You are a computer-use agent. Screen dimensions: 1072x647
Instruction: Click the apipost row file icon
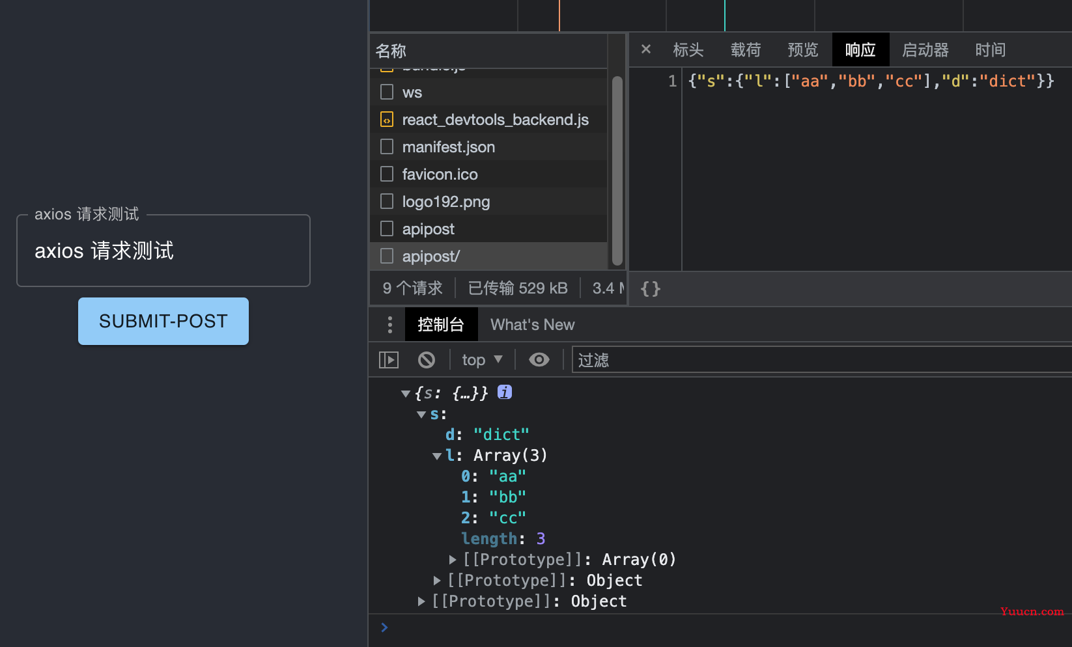coord(387,228)
